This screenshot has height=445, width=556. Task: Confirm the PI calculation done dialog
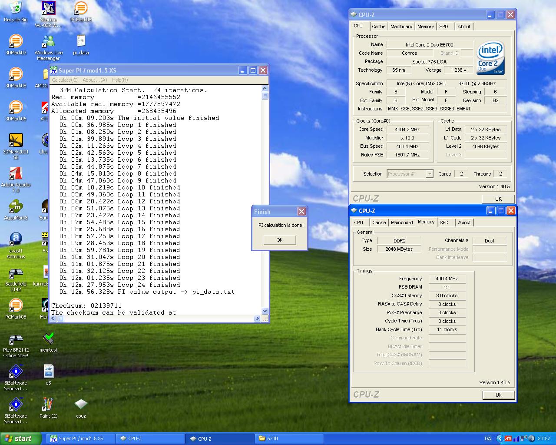(x=279, y=240)
